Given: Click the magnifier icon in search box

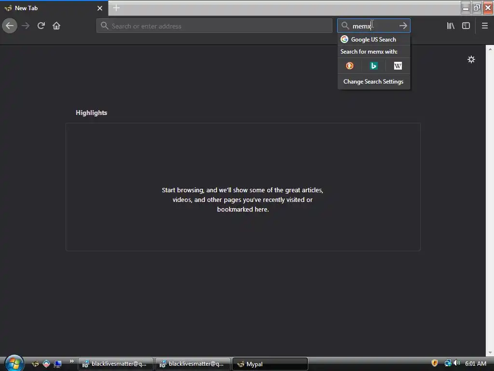Looking at the screenshot, I should click(x=345, y=26).
